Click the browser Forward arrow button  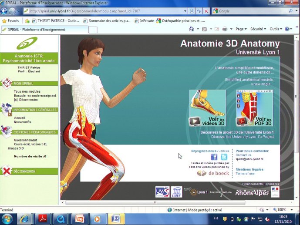pyautogui.click(x=13, y=11)
